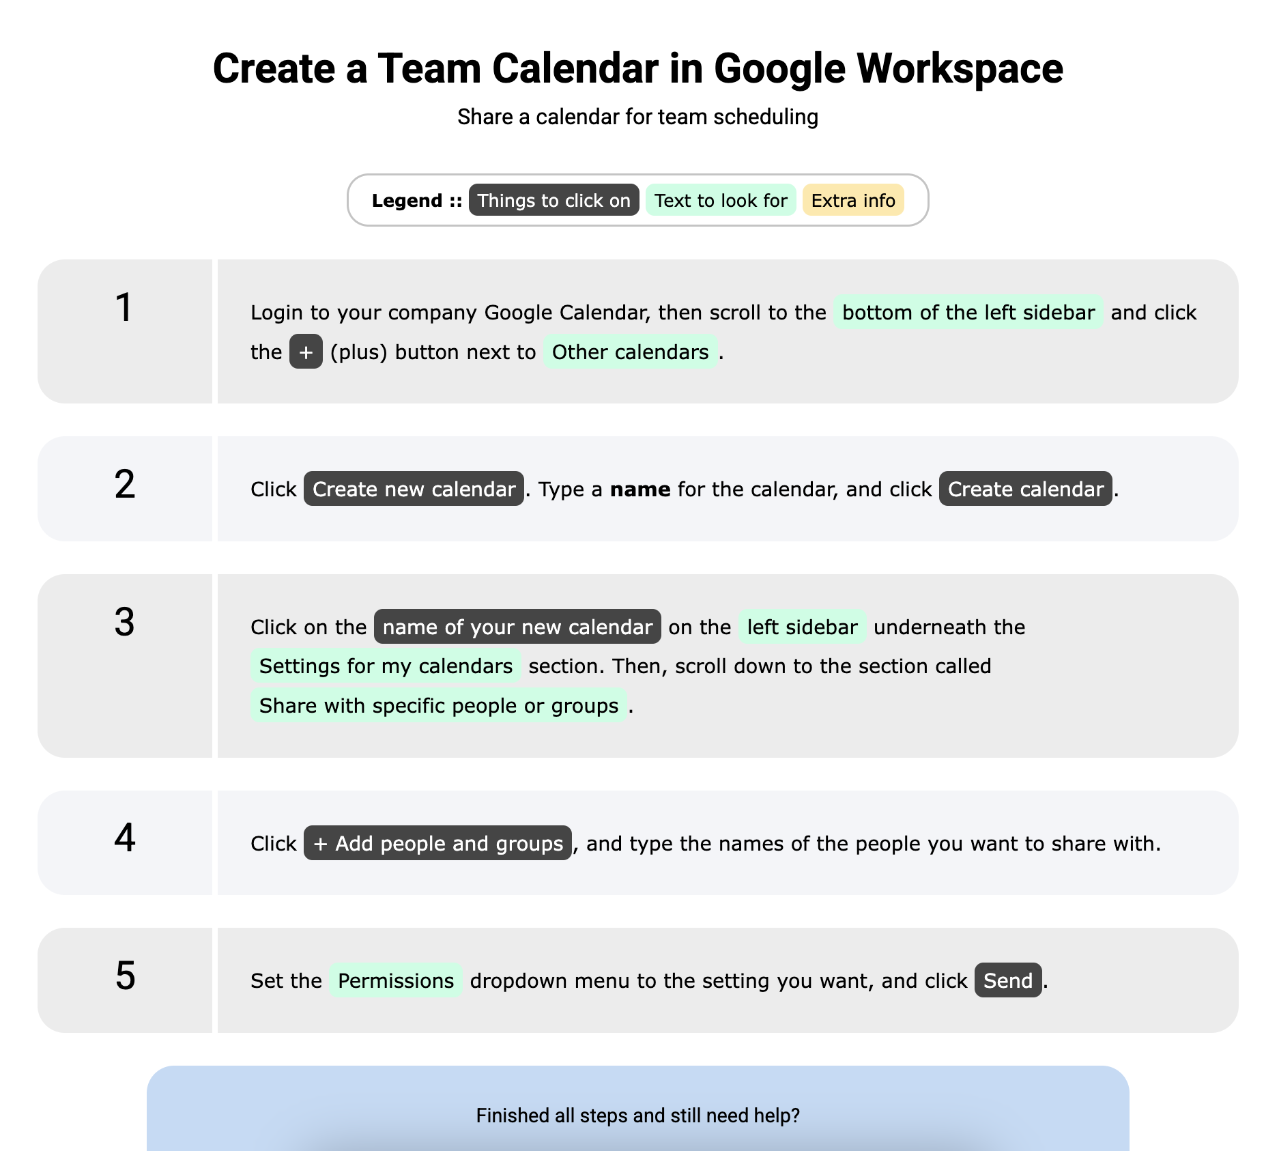Click the "Create calendar" badge in step 2
This screenshot has height=1151, width=1279.
1025,489
